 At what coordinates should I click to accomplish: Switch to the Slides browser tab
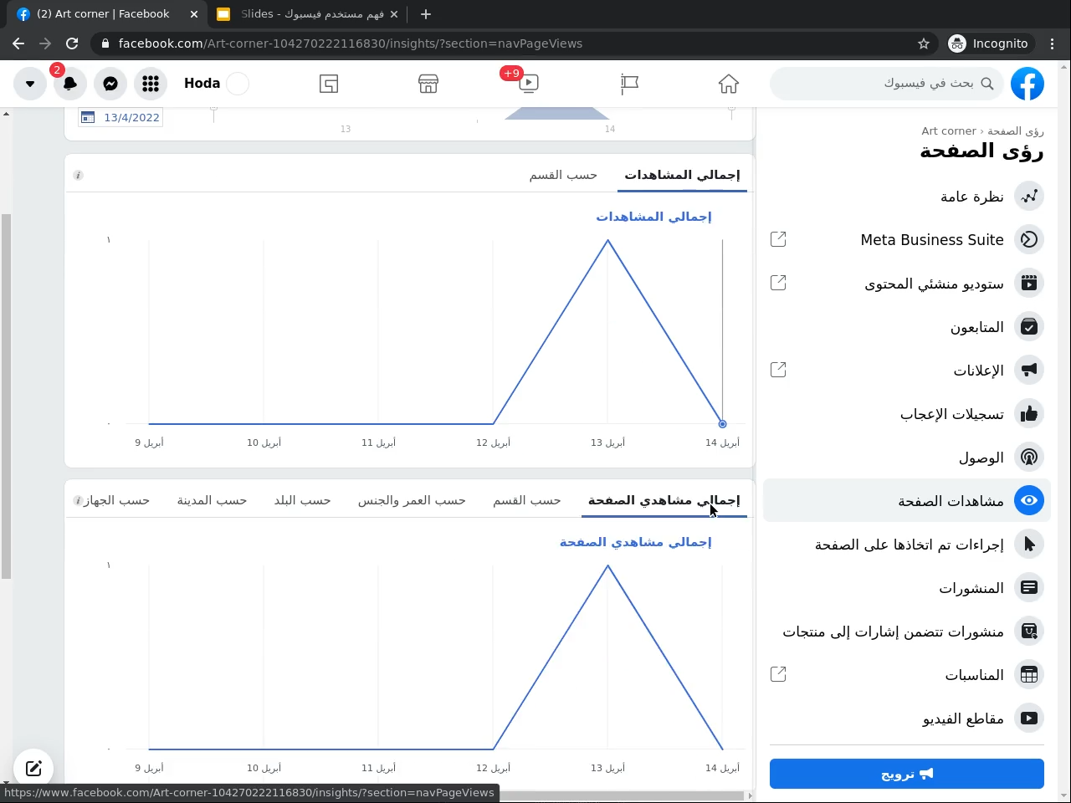(306, 14)
